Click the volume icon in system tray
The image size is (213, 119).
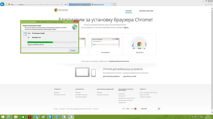point(192,117)
